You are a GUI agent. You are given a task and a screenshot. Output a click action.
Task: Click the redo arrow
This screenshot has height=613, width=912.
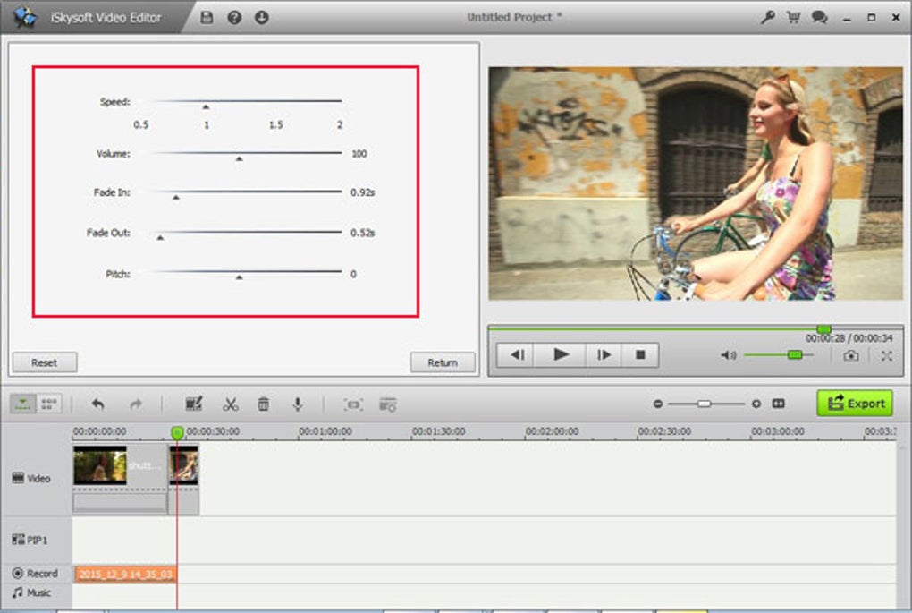[x=136, y=404]
